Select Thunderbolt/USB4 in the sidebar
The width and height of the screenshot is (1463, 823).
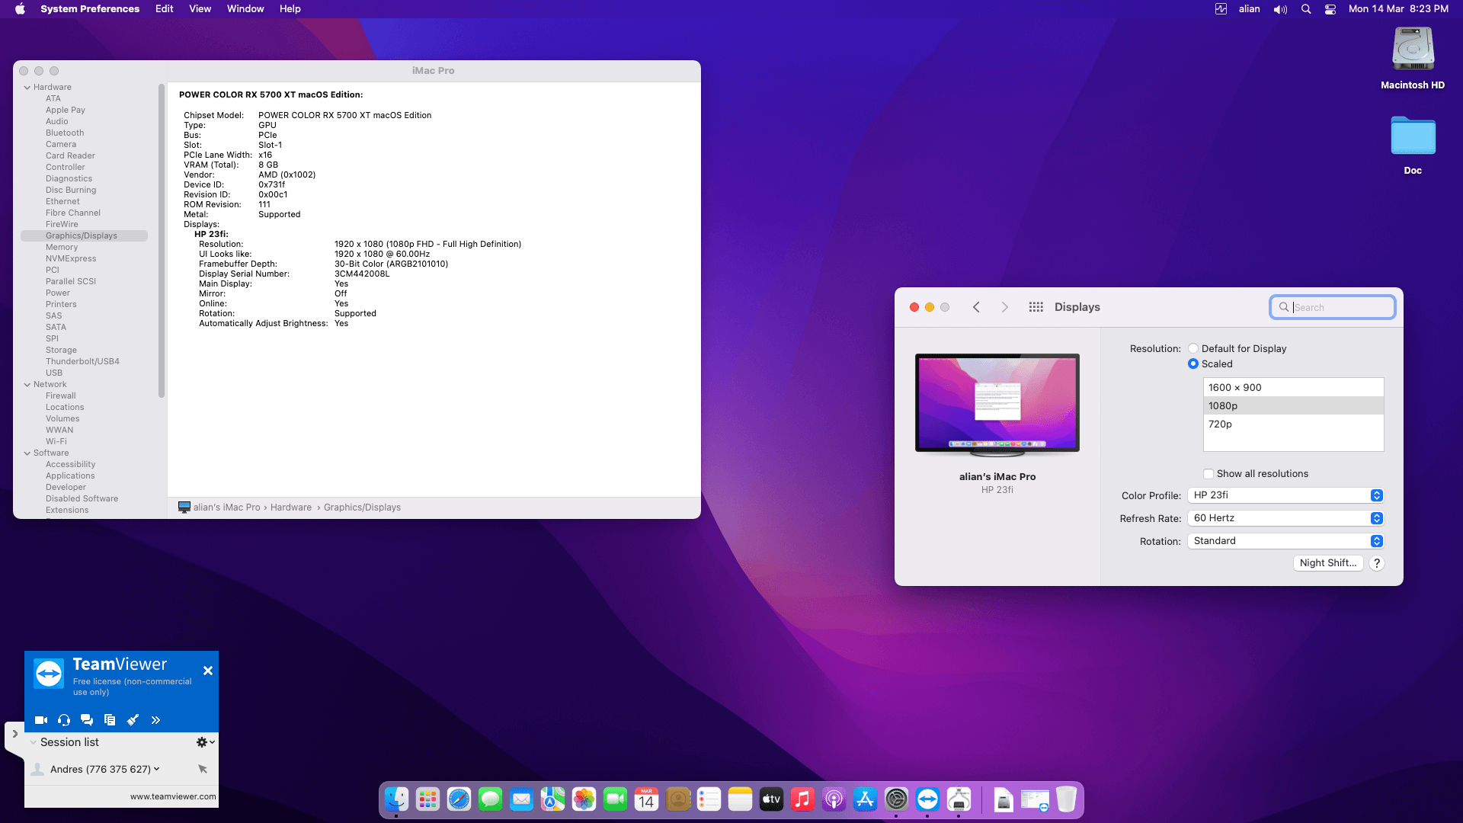point(82,362)
